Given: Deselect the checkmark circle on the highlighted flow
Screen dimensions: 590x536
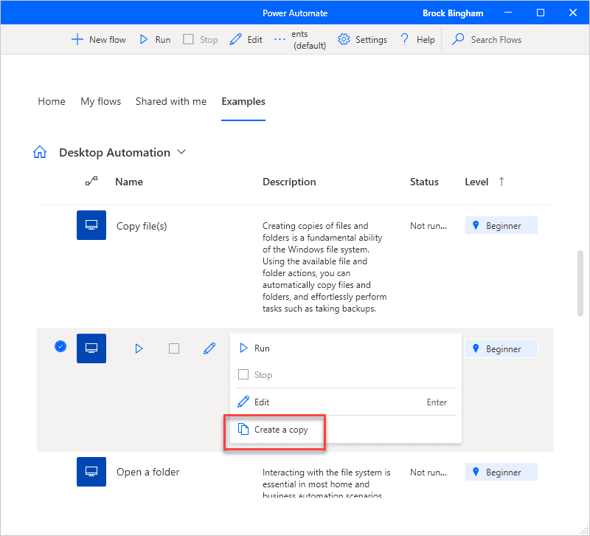Looking at the screenshot, I should 60,346.
